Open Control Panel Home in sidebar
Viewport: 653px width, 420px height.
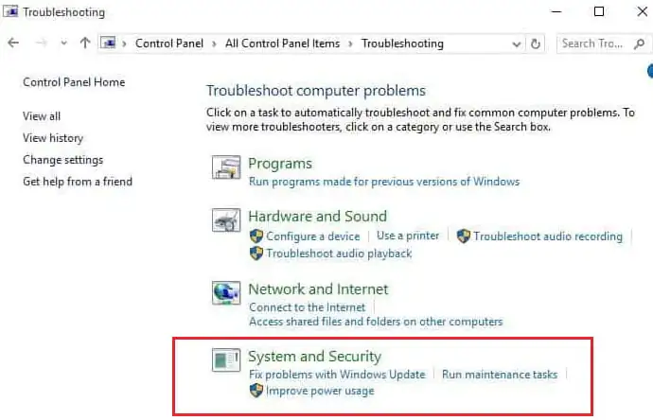coord(74,82)
